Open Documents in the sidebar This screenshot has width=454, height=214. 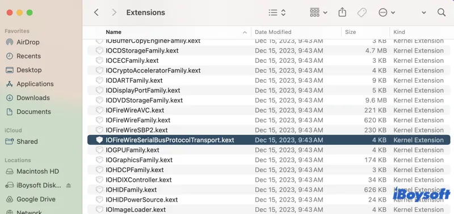pyautogui.click(x=28, y=112)
